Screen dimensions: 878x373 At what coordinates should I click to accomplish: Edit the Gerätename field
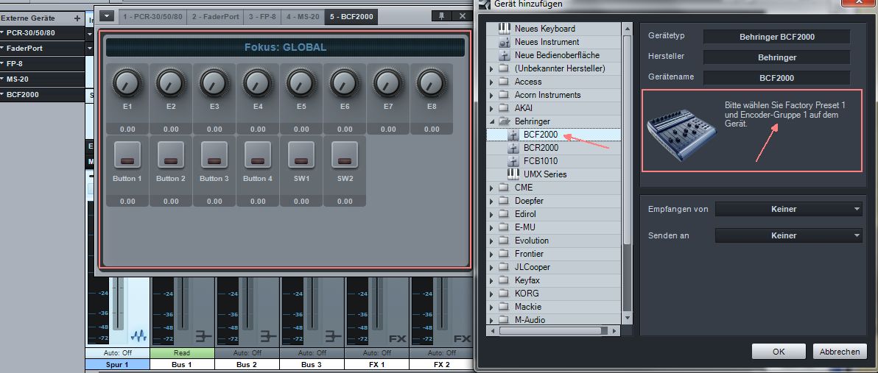[x=776, y=78]
